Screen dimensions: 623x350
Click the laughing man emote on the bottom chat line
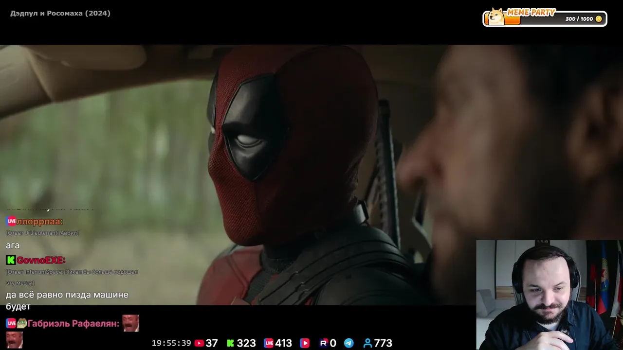point(14,340)
